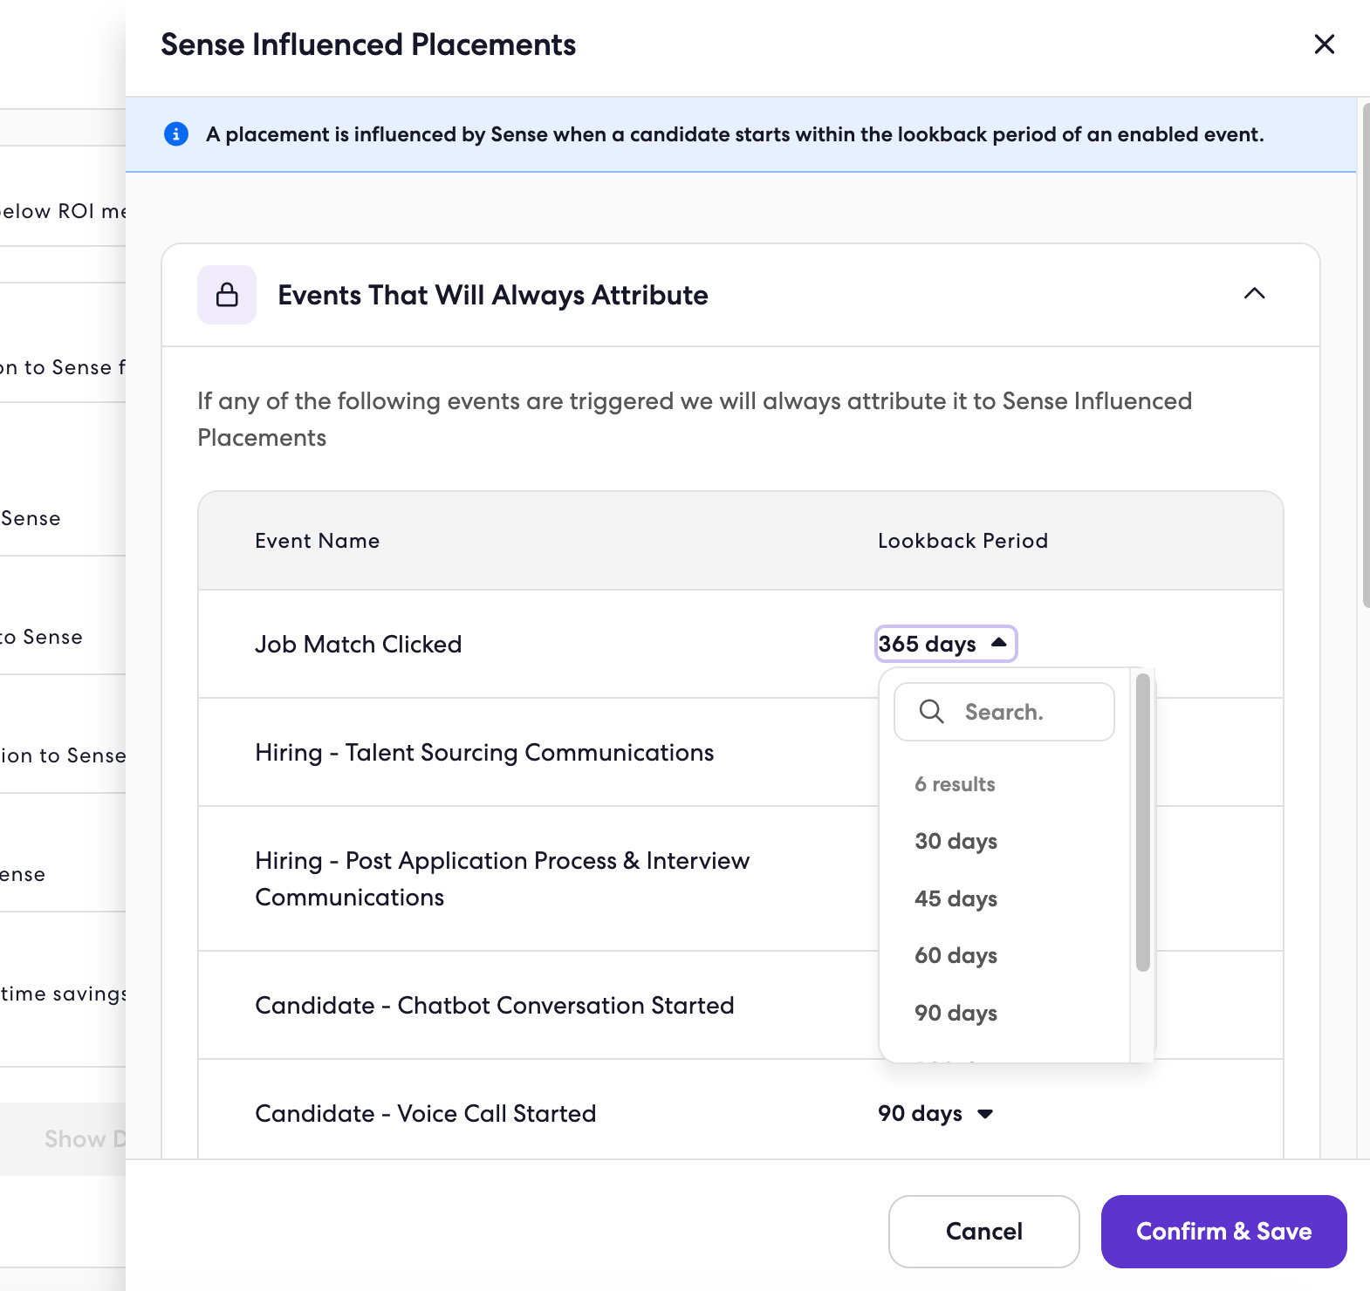1370x1291 pixels.
Task: Click the magnifier icon in dropdown search
Action: tap(931, 712)
